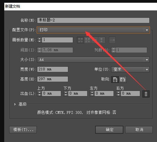
Task: Increase the 画板数量 stepper up arrow
Action: 39,39
